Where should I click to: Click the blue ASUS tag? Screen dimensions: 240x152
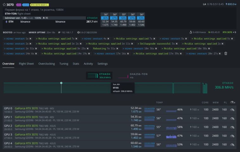click(26, 5)
